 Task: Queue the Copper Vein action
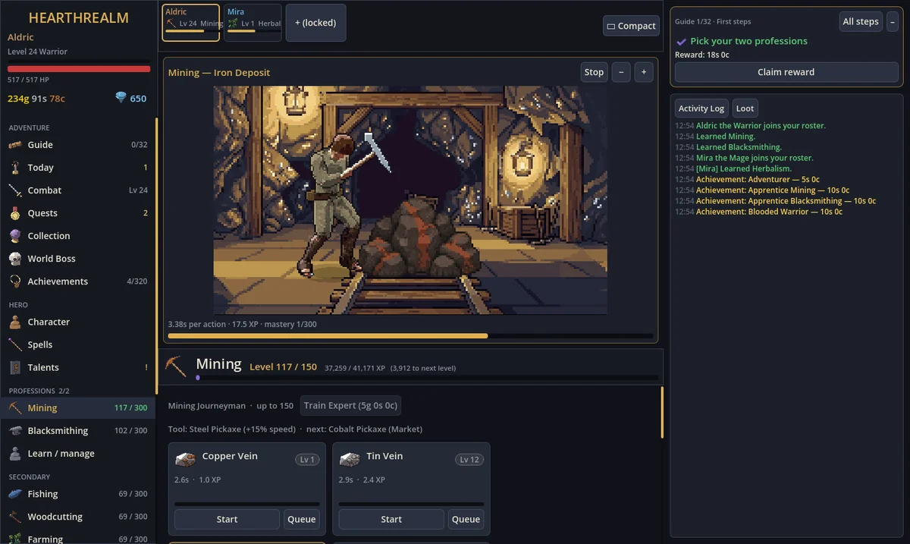301,519
